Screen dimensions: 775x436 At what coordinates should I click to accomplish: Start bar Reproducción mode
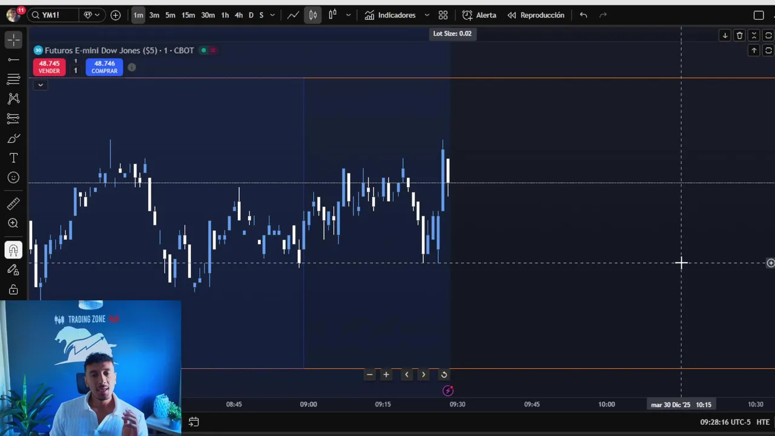536,15
